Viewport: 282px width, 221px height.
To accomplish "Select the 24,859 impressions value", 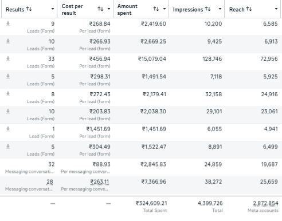I will tap(213, 164).
